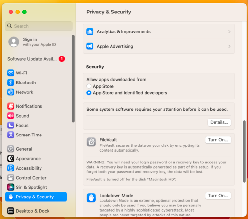
Task: Open Apple Advertising chevron arrow
Action: [x=229, y=46]
